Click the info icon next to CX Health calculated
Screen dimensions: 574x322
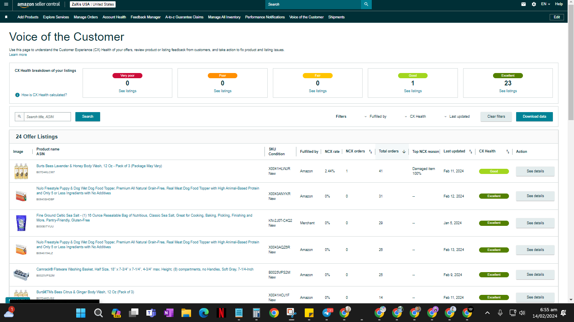click(17, 95)
